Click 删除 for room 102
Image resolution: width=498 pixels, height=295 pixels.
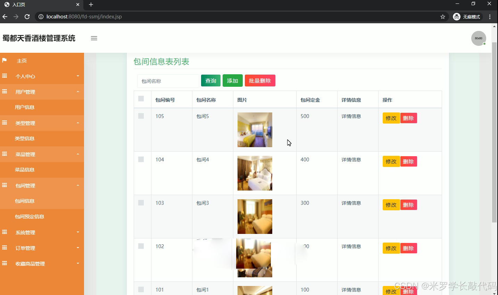click(409, 248)
